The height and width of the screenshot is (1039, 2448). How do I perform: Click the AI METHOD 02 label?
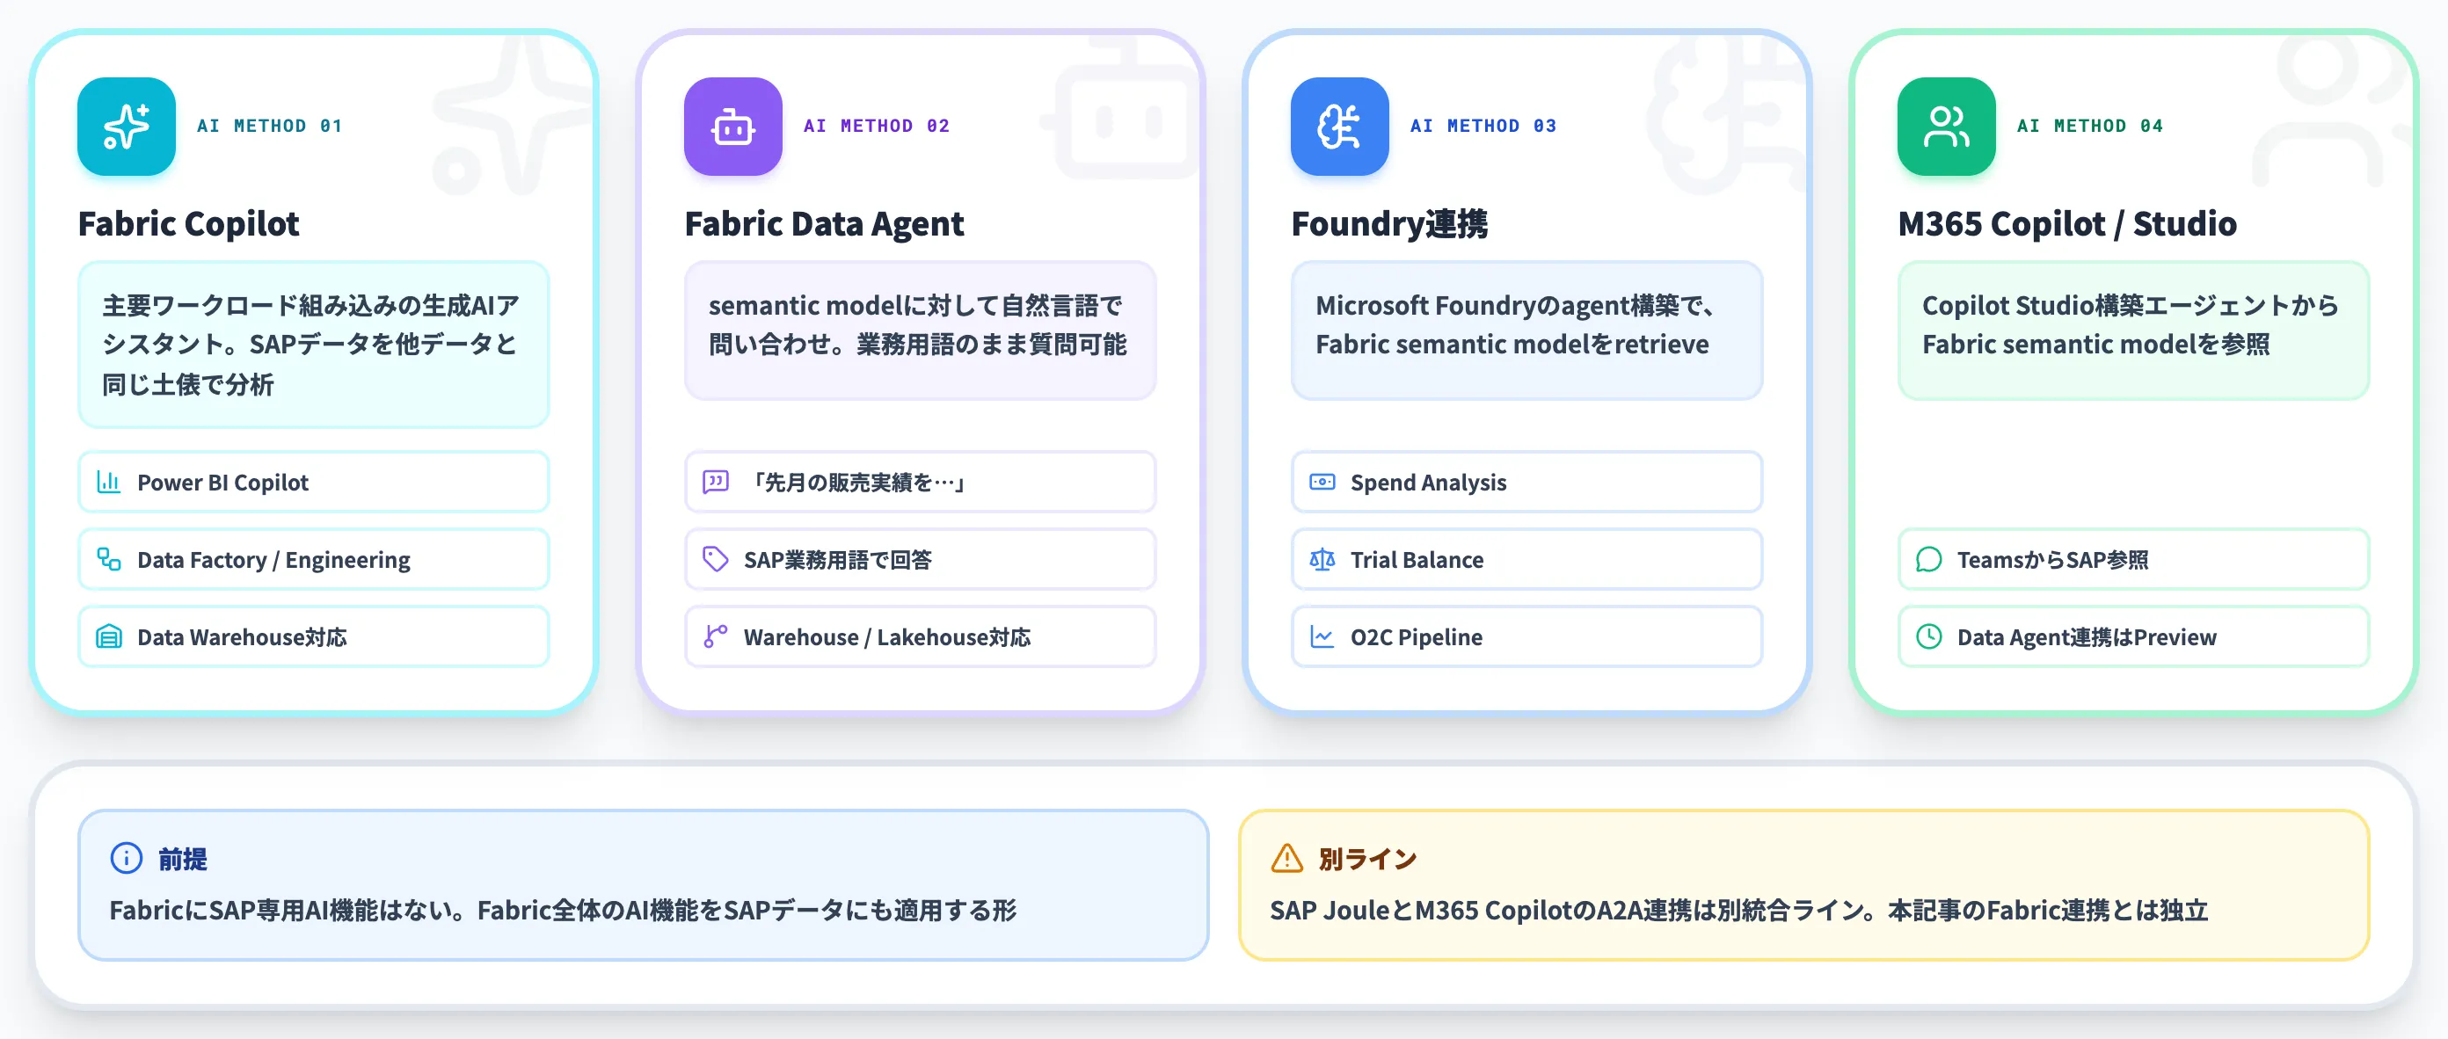pos(876,127)
